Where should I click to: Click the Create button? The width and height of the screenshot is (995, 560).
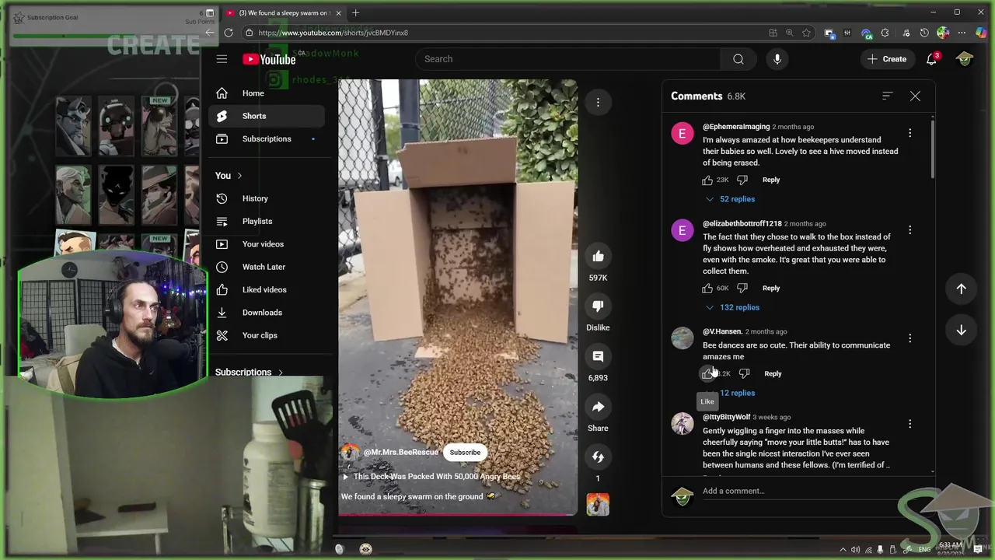click(x=886, y=59)
